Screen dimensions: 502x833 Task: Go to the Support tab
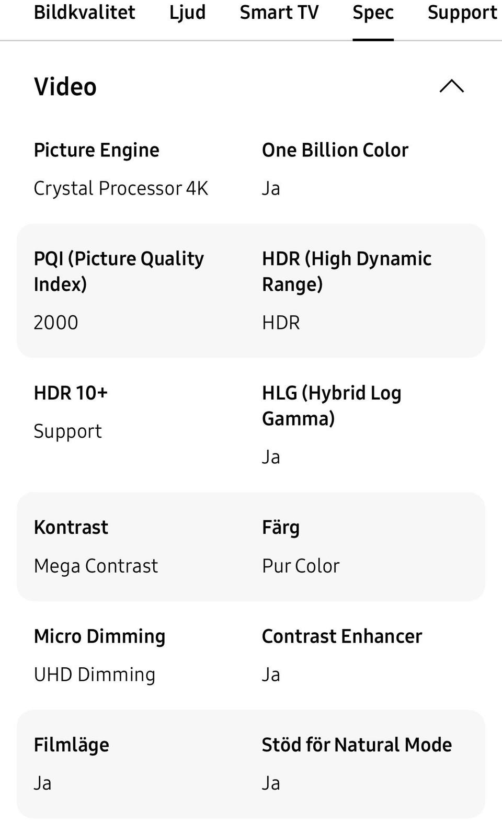coord(462,13)
